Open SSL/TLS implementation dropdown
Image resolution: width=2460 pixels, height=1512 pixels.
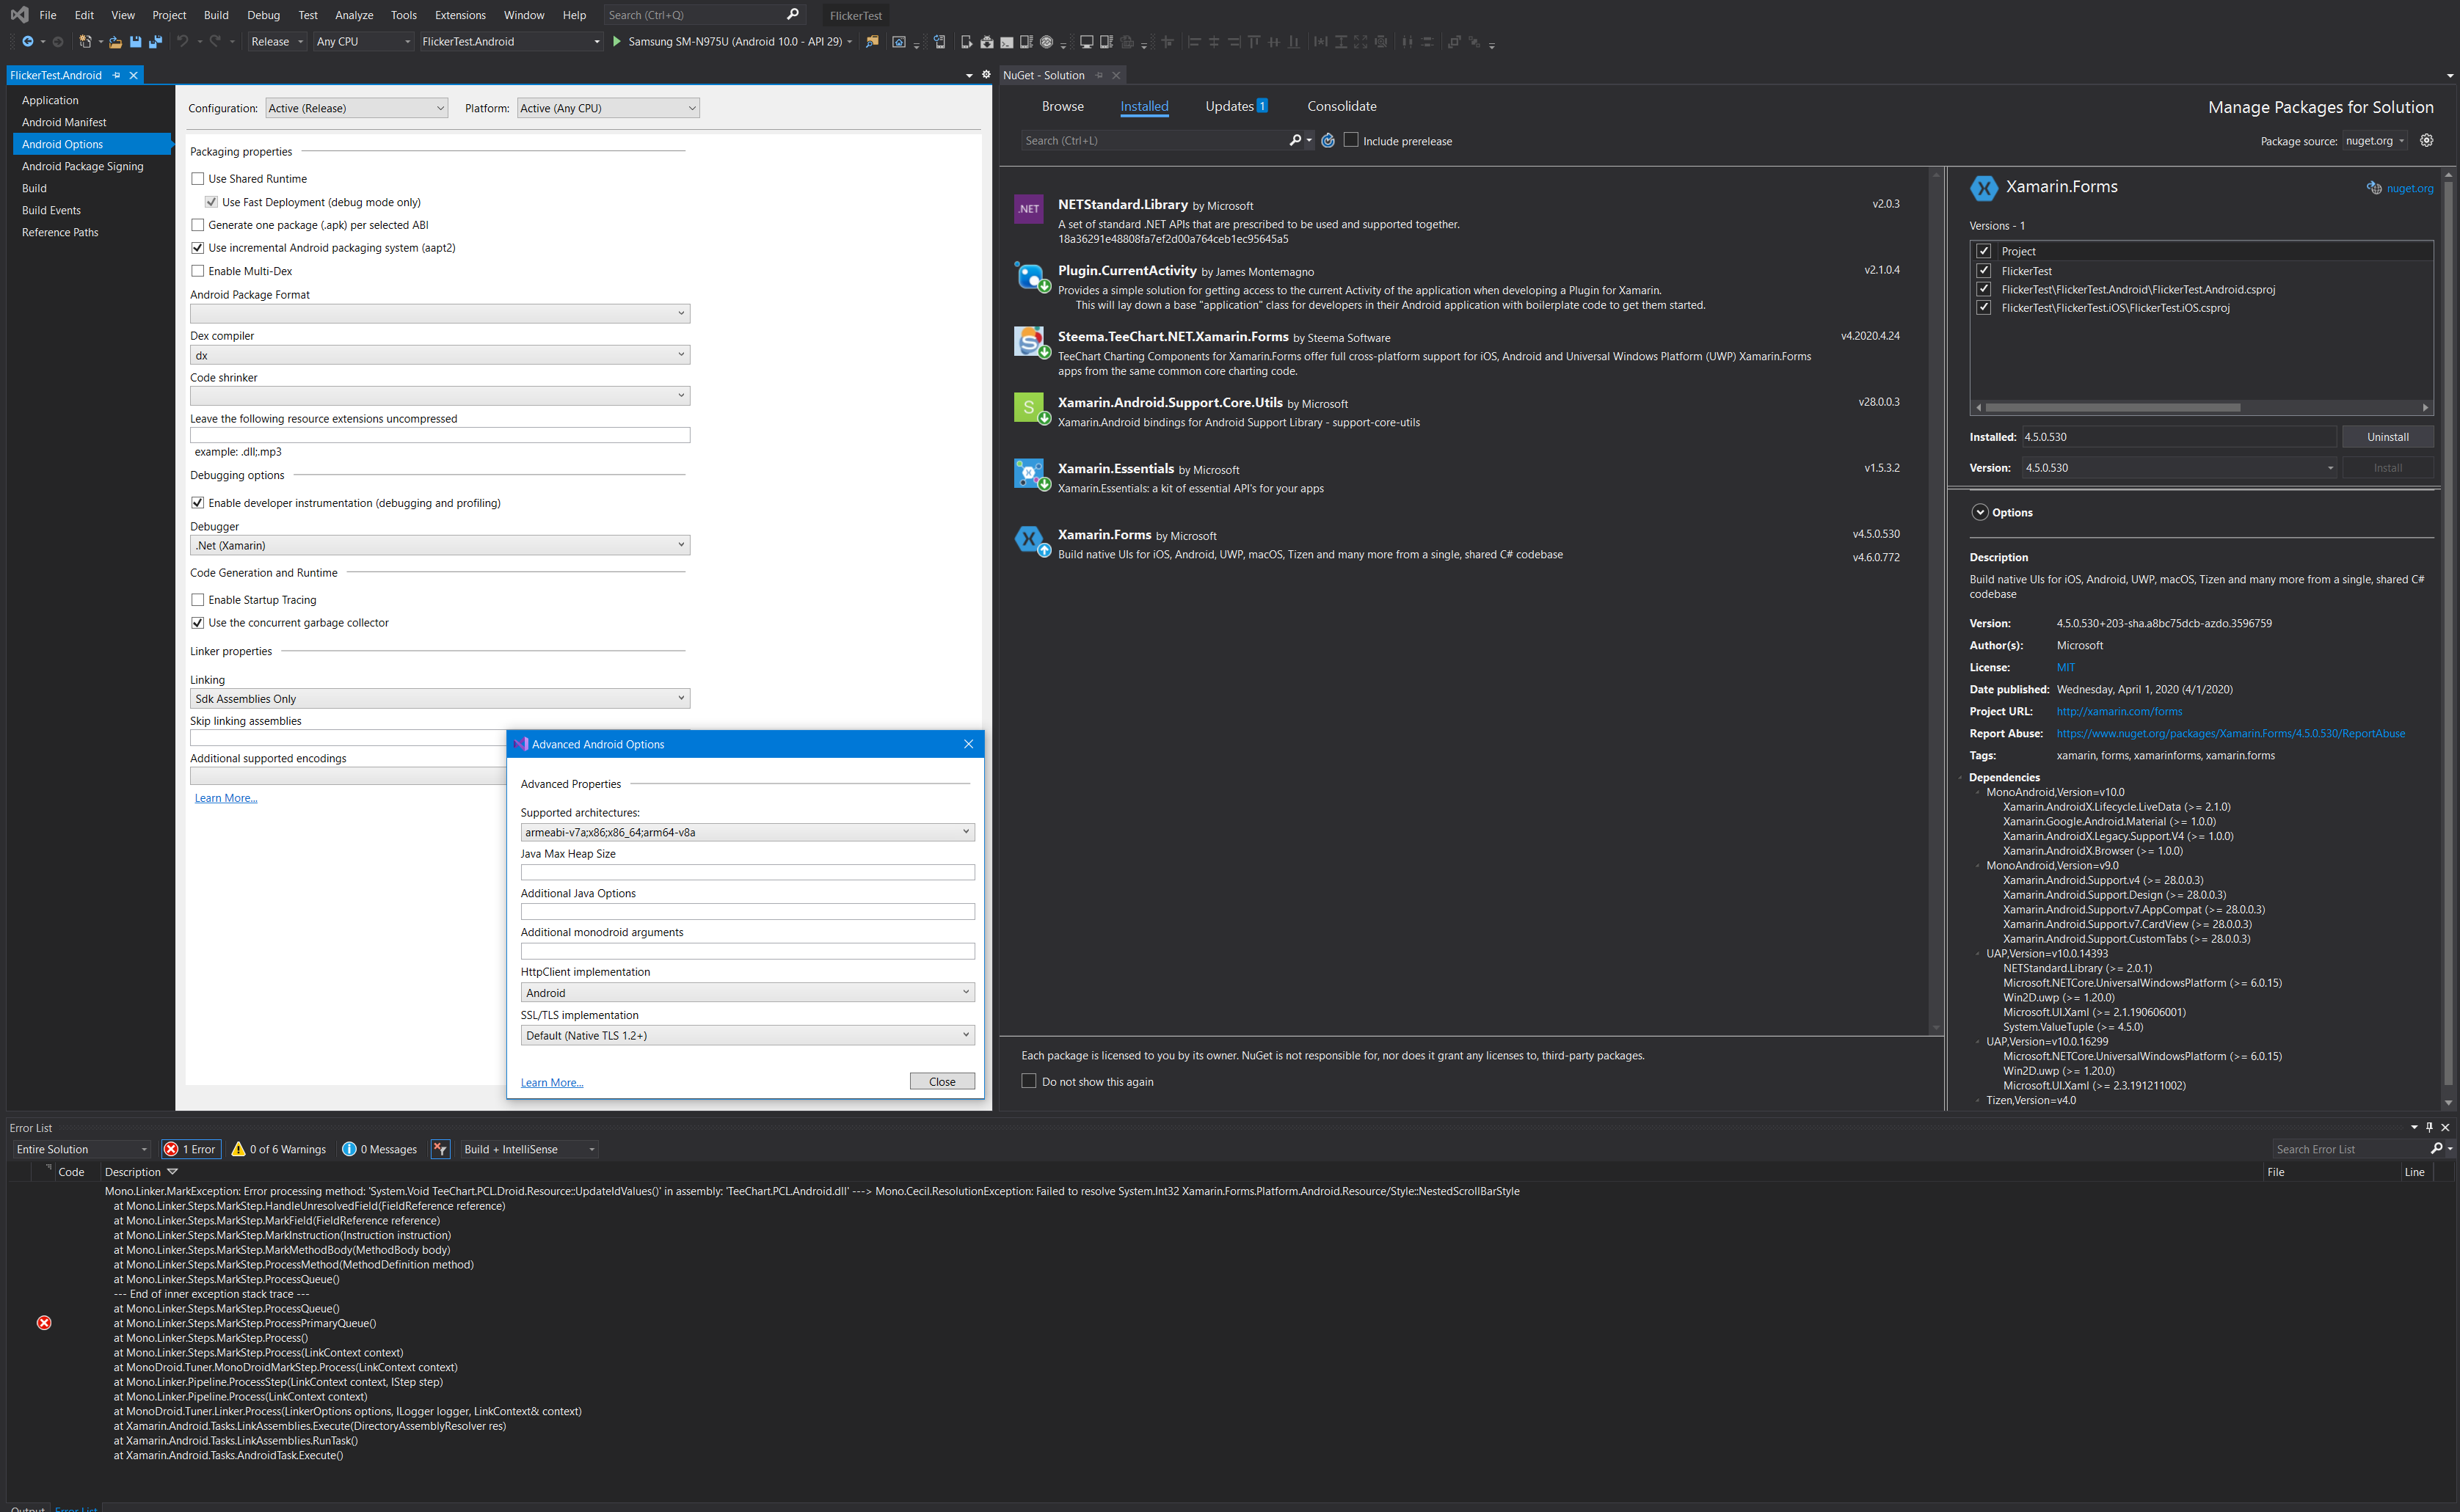click(x=747, y=1035)
